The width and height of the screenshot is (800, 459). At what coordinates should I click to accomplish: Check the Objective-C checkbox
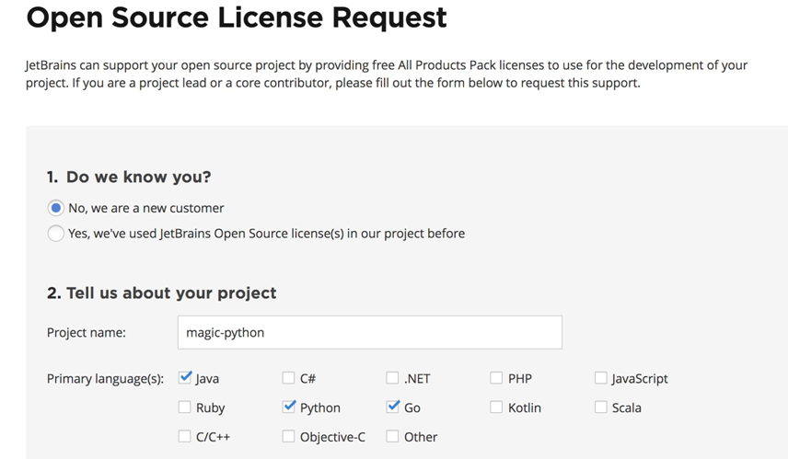pos(288,437)
